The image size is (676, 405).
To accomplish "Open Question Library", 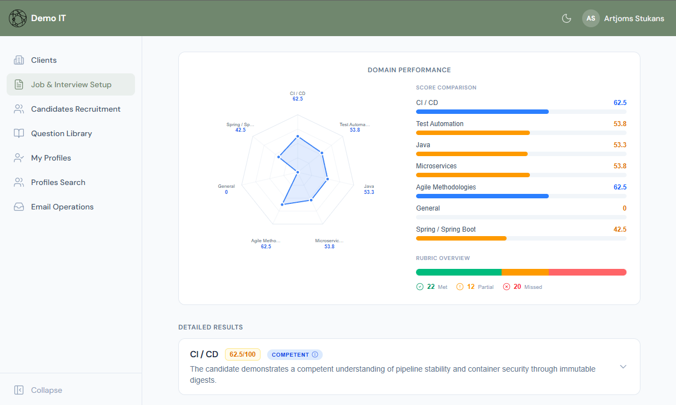I will (x=71, y=133).
